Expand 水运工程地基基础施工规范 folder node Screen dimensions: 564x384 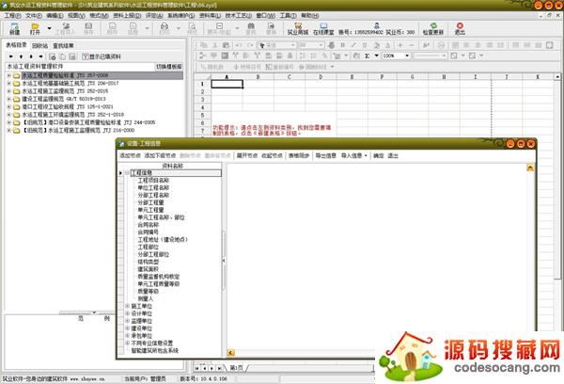coord(9,84)
